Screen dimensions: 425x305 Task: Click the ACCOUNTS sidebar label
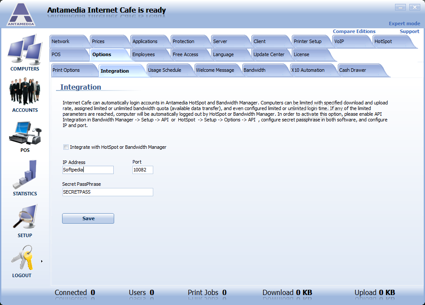pos(25,110)
